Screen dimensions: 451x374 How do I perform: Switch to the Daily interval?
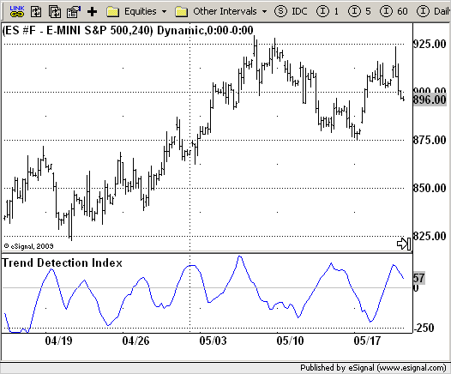point(434,11)
